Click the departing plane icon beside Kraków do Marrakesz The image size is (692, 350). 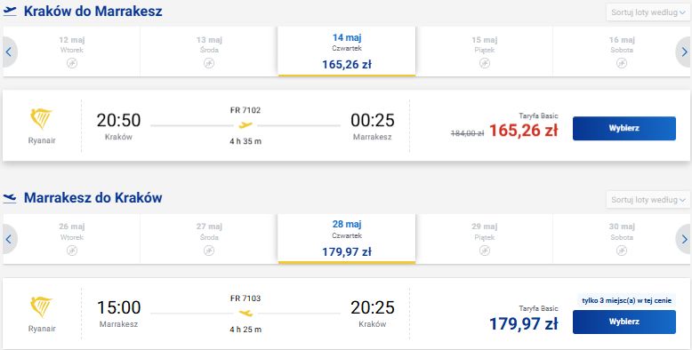tap(10, 11)
